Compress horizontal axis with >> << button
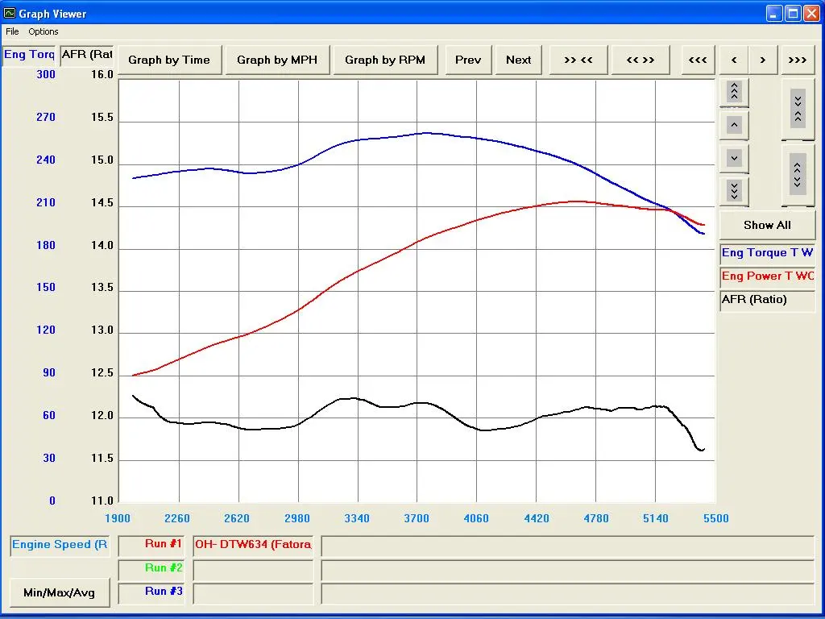The height and width of the screenshot is (619, 825). pos(578,60)
